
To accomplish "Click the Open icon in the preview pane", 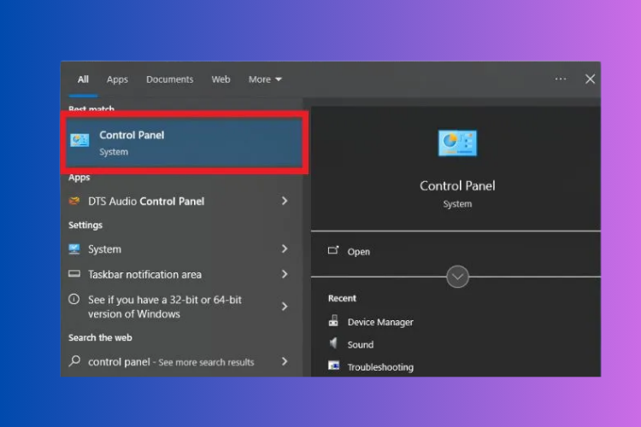I will pyautogui.click(x=333, y=250).
